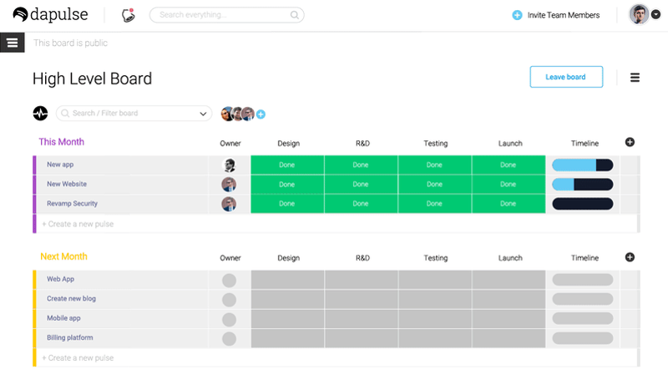Expand the Search / Filter board dropdown
The image size is (668, 390).
(203, 114)
